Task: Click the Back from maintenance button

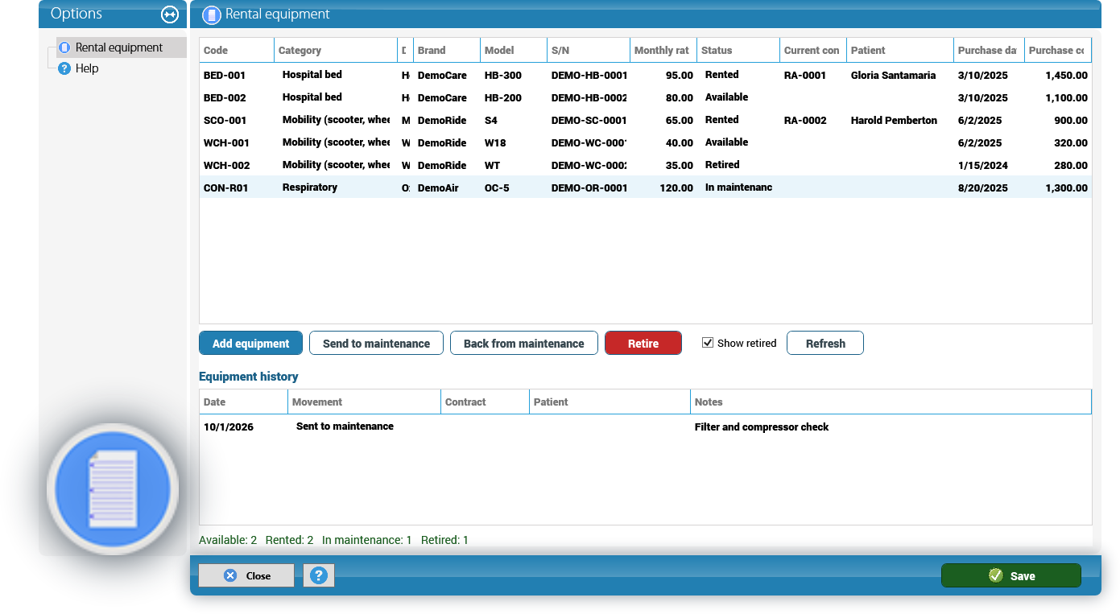Action: click(523, 343)
